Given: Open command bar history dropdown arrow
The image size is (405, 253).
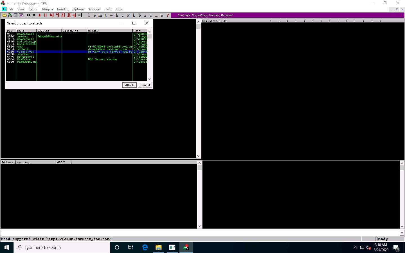Looking at the screenshot, I should tap(402, 233).
